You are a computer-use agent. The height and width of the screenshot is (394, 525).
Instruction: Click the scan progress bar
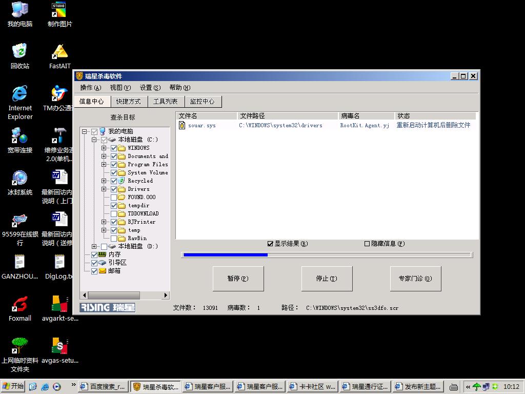click(327, 255)
